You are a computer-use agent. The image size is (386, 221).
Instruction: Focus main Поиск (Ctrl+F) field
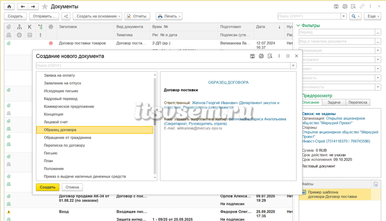pos(309,16)
